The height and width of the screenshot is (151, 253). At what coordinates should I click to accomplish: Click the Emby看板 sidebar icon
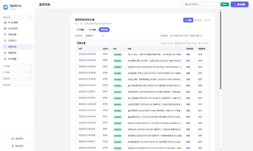click(5, 22)
